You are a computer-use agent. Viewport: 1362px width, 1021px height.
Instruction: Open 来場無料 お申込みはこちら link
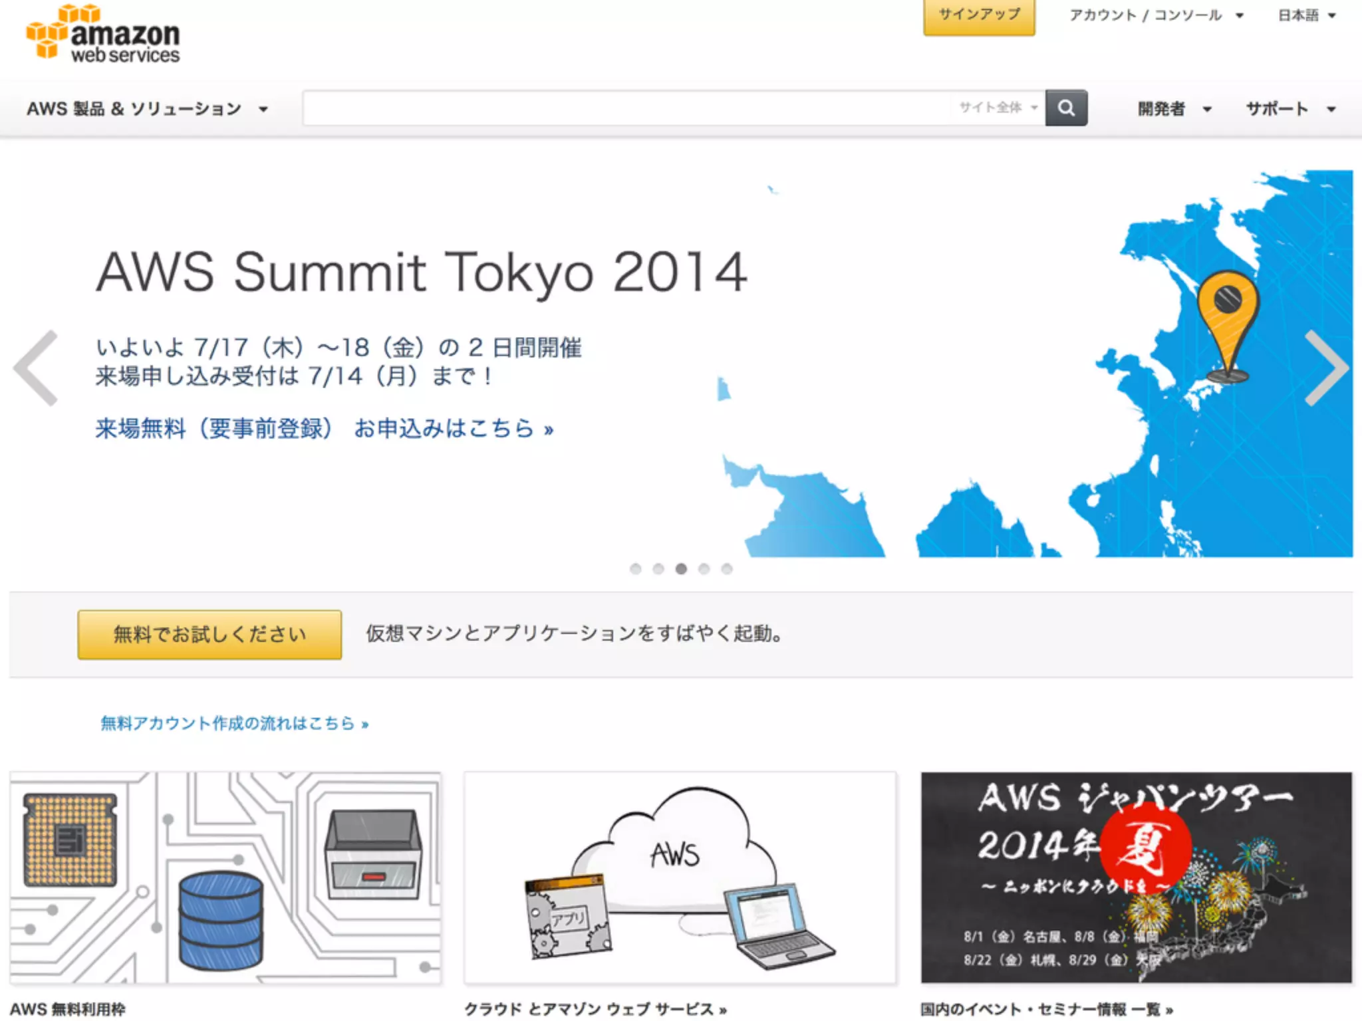click(325, 429)
